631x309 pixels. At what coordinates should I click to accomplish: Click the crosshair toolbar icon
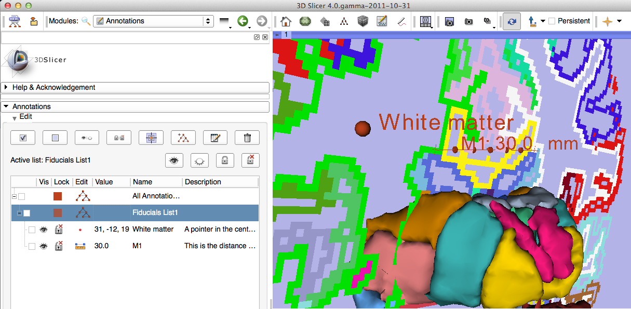click(607, 21)
